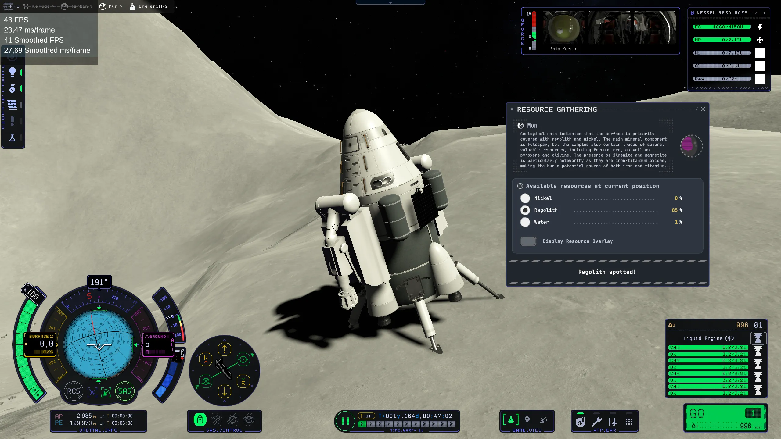The image size is (781, 439).
Task: Pause the game with the pause button
Action: pyautogui.click(x=345, y=421)
